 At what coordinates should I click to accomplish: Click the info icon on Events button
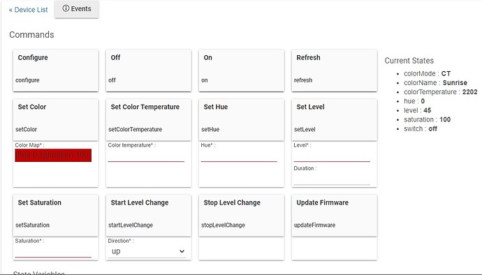tap(66, 8)
